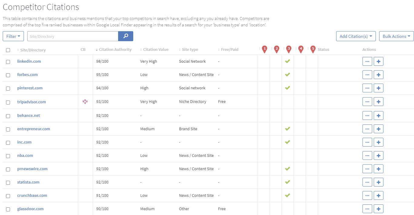Click the plus icon for linkedin.com
Screen dimensions: 414x215
click(378, 61)
